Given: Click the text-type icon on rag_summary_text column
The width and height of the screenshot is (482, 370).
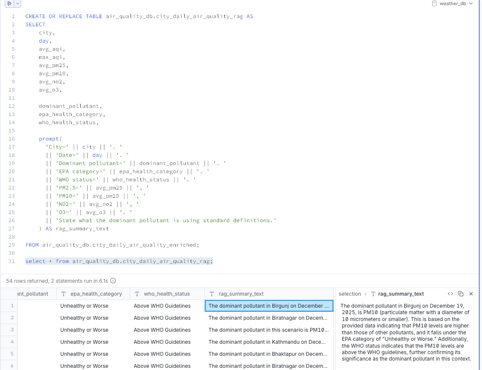Looking at the screenshot, I should (x=212, y=294).
